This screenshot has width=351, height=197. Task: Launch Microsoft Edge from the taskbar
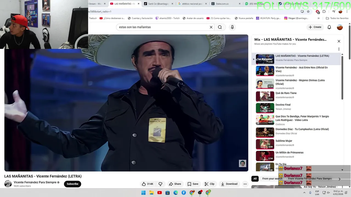tap(176, 193)
